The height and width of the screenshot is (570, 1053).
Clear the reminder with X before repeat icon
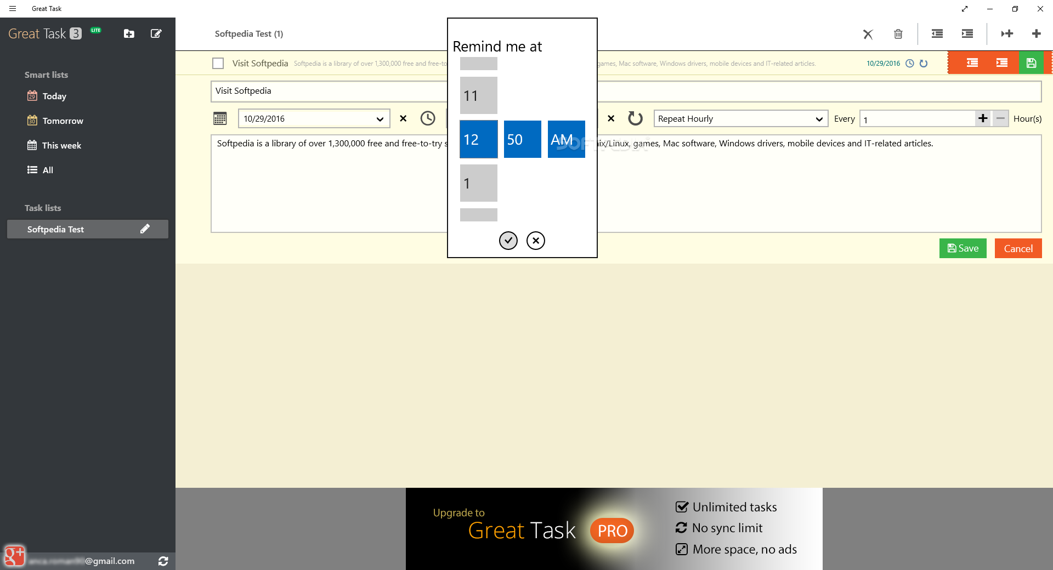(x=611, y=118)
